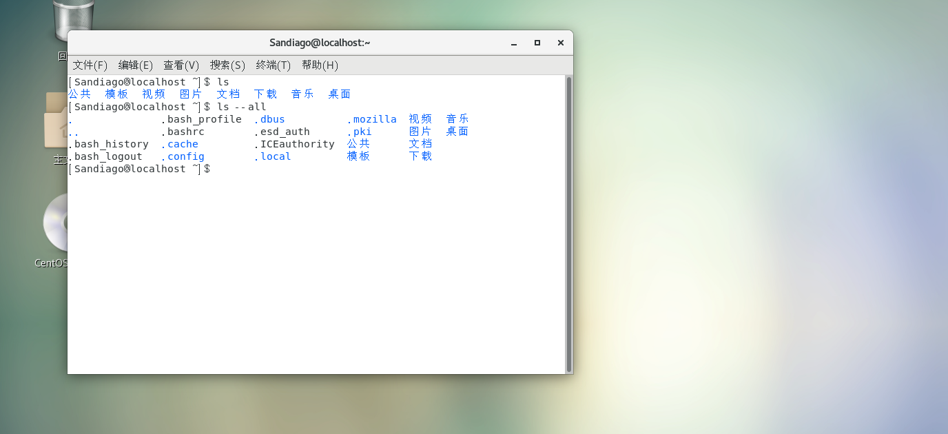Image resolution: width=948 pixels, height=434 pixels.
Task: Open the 文件(F) menu
Action: click(x=90, y=65)
